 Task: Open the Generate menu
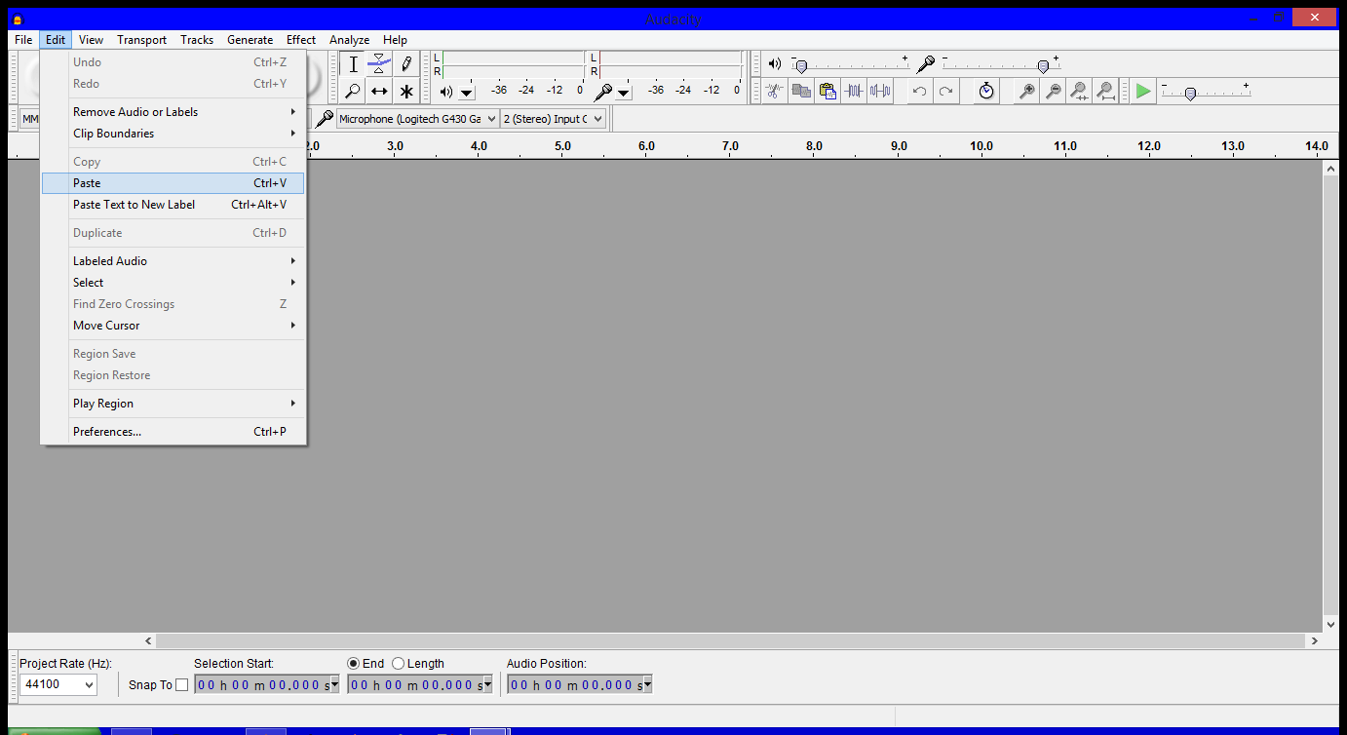(250, 40)
